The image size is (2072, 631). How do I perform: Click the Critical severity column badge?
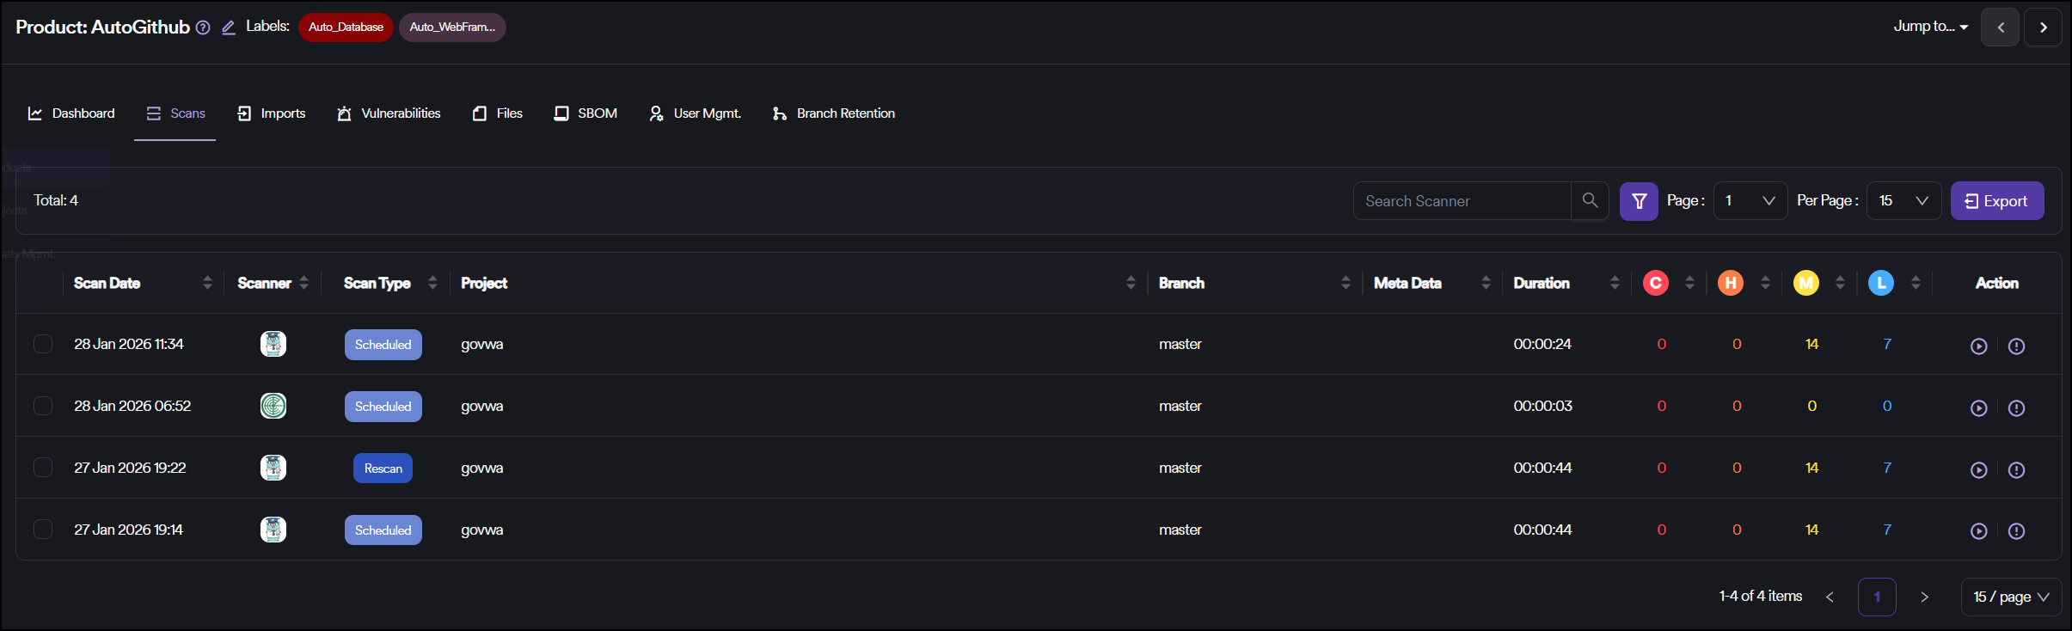1655,283
